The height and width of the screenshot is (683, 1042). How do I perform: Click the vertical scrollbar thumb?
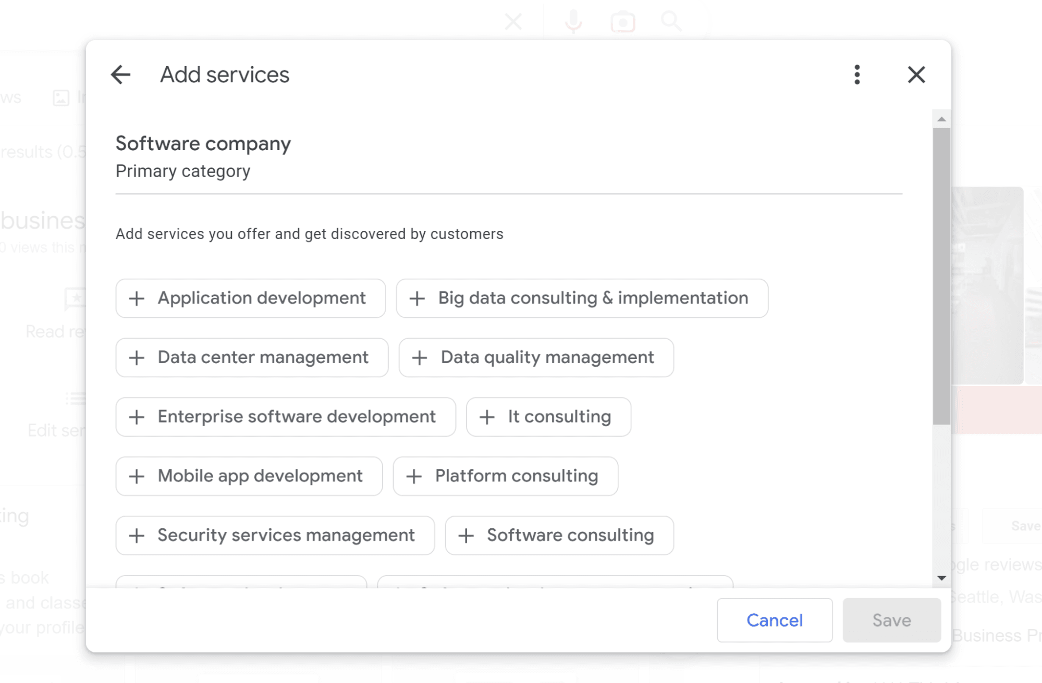coord(941,276)
